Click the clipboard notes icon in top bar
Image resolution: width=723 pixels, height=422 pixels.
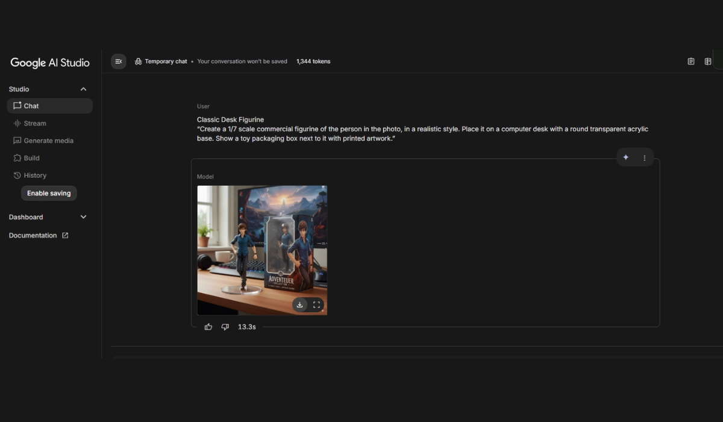691,61
